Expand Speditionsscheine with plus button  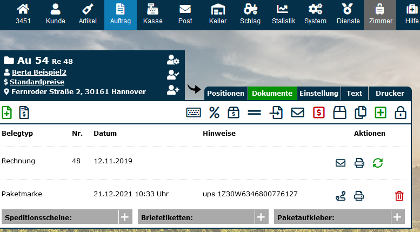click(x=125, y=217)
